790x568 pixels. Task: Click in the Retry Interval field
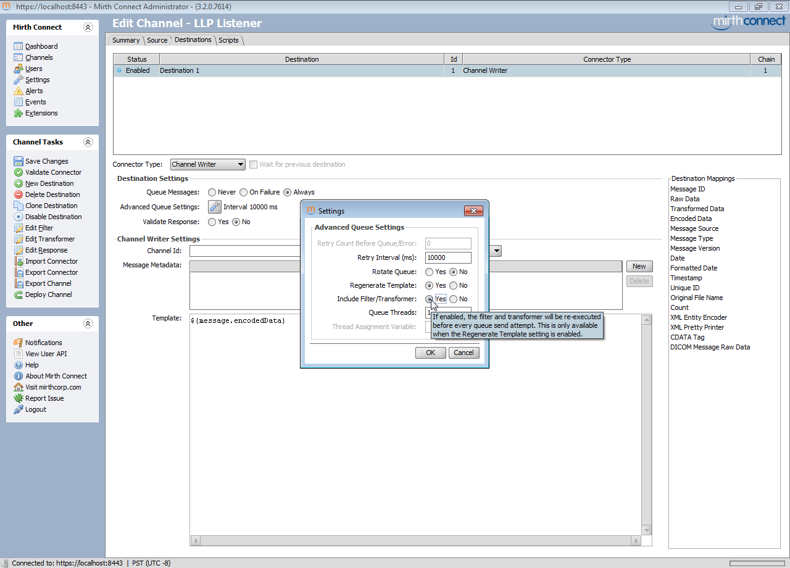tap(448, 257)
